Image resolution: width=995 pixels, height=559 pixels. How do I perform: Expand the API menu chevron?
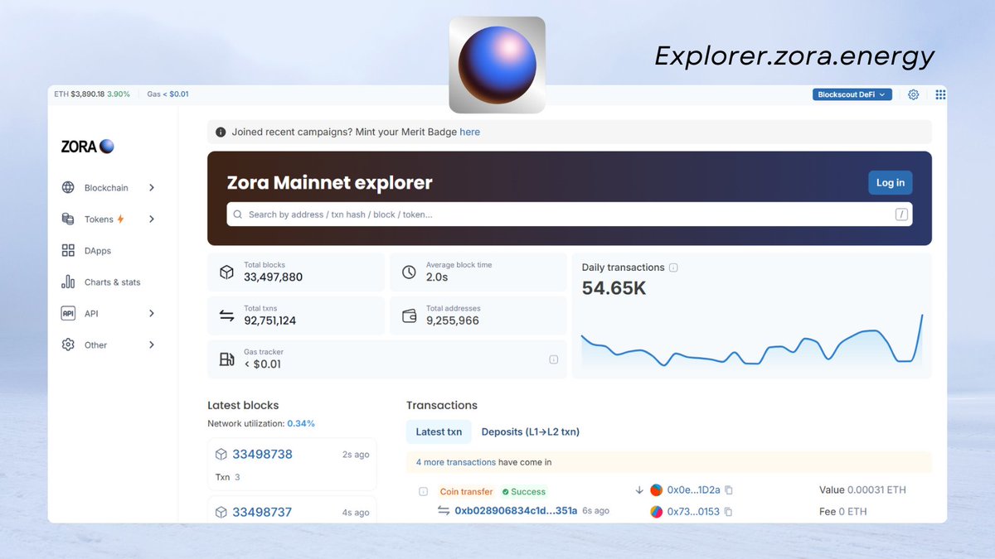(x=152, y=314)
